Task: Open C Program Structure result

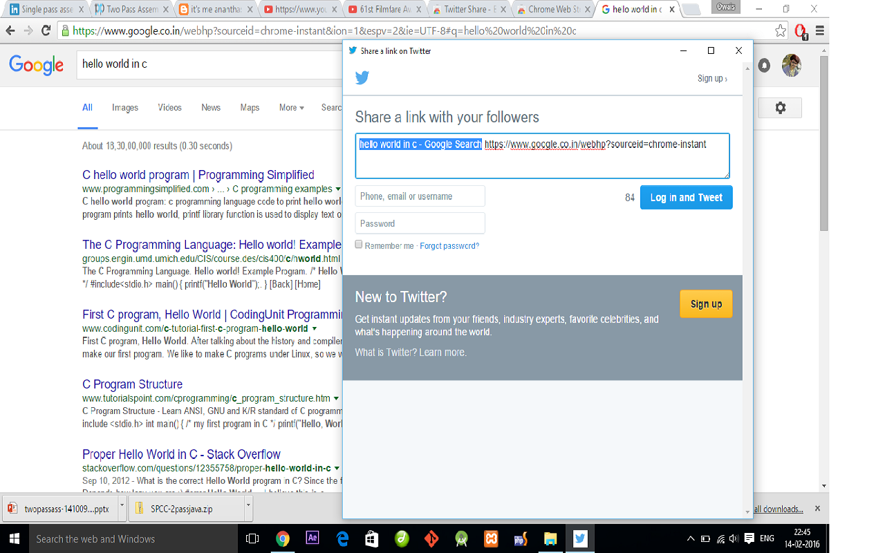Action: click(x=132, y=384)
